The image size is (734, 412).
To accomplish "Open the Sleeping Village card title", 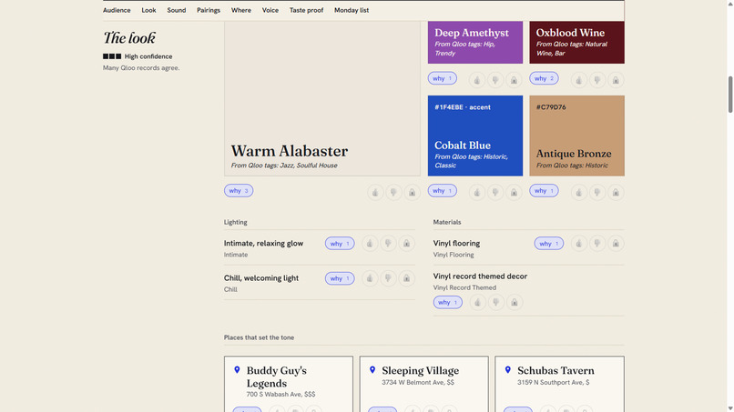I will coord(421,370).
